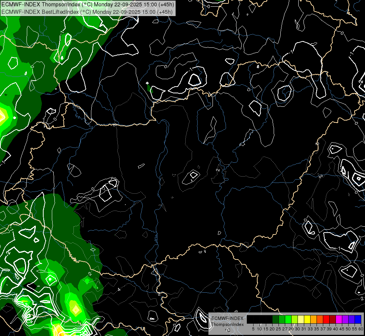Select the bright green 27-29 legend swatch
365x336 pixels.
pos(288,319)
